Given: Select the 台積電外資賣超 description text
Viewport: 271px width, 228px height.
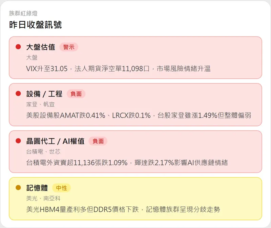Looking at the screenshot, I should [127, 162].
